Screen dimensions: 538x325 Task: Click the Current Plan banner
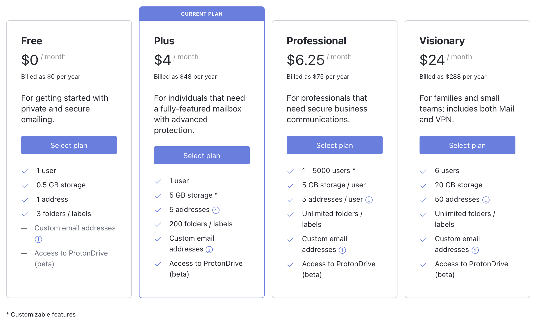click(x=202, y=14)
